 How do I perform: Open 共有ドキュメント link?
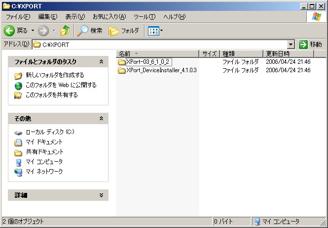tap(44, 152)
